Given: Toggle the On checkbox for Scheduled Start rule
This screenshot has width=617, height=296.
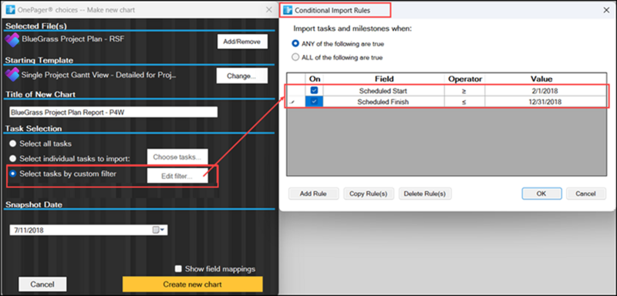Looking at the screenshot, I should point(314,90).
